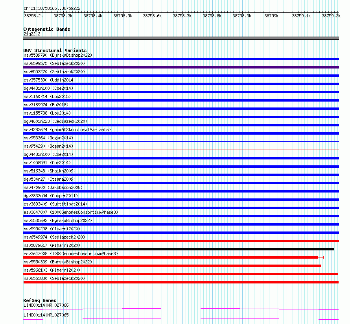Select nsv5535692 (ByrskaBishop2022) label
Screen dimensions: 350x324
click(x=58, y=220)
